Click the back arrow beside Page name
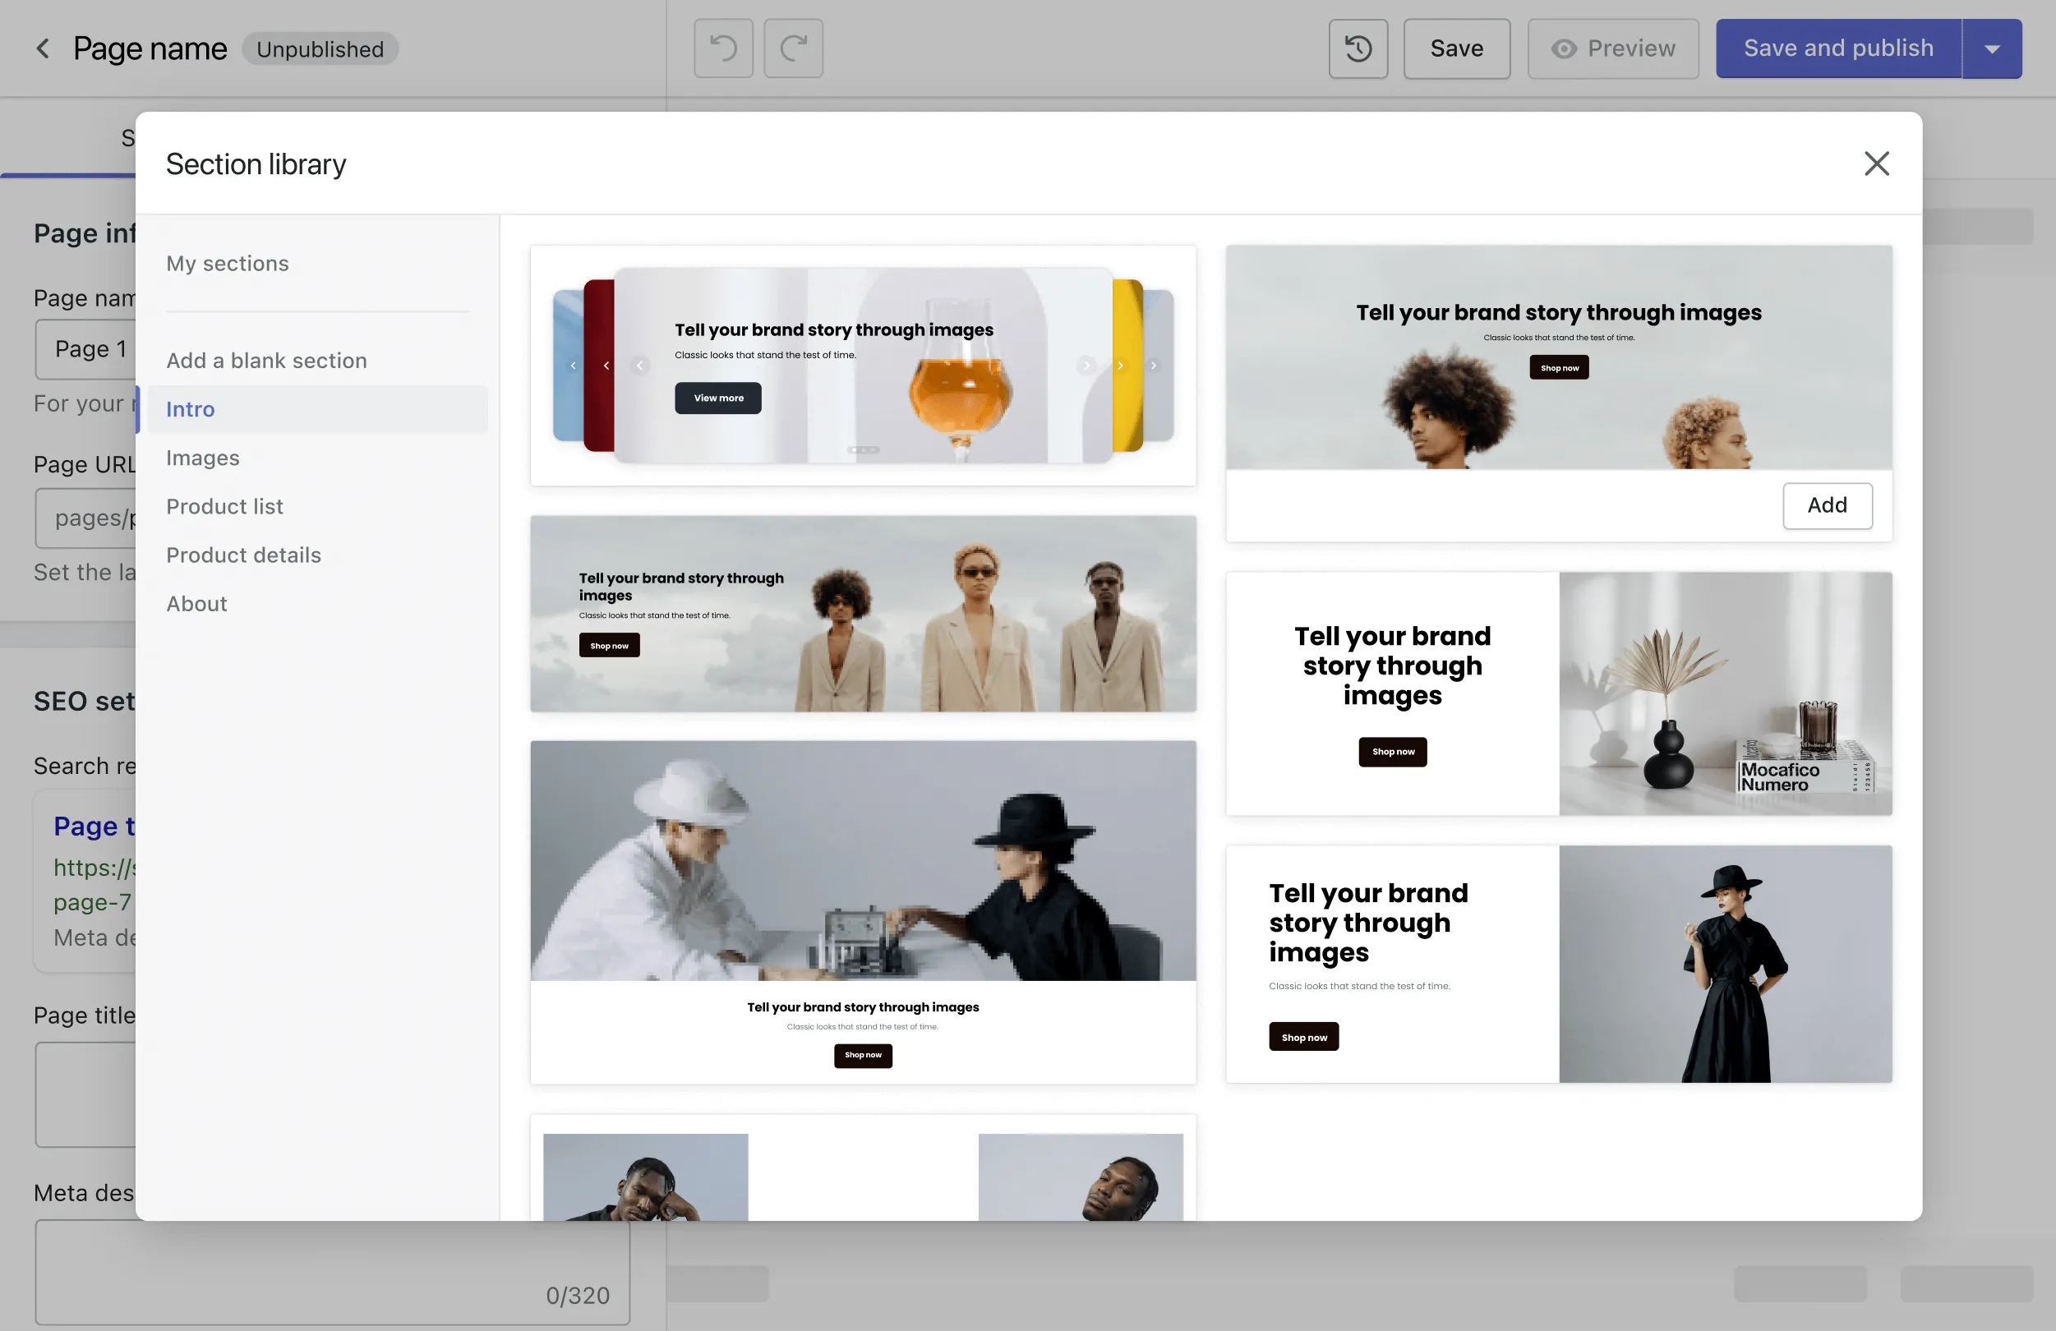This screenshot has height=1331, width=2056. [43, 48]
